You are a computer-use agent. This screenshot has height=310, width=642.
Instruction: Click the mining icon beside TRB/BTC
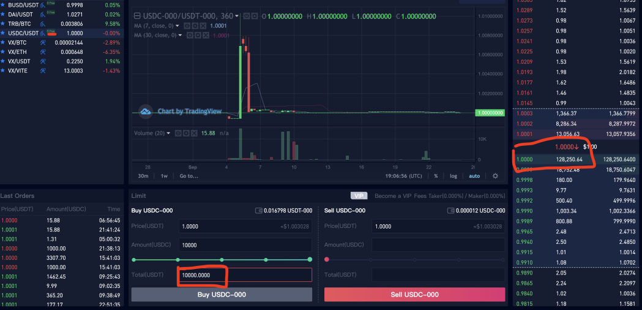[x=43, y=24]
